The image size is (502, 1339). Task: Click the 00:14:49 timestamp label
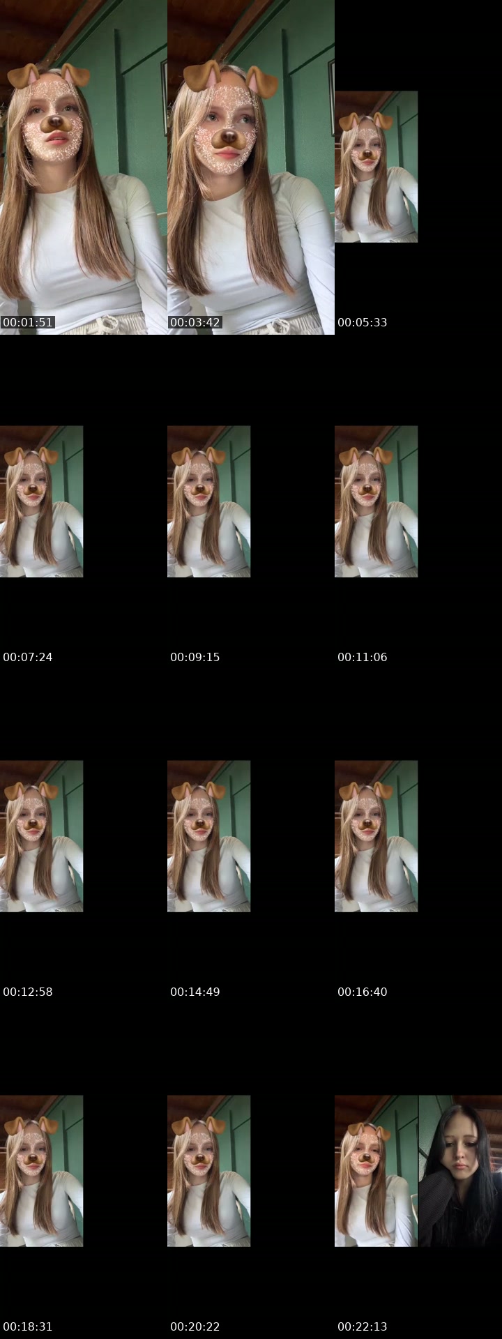click(195, 992)
